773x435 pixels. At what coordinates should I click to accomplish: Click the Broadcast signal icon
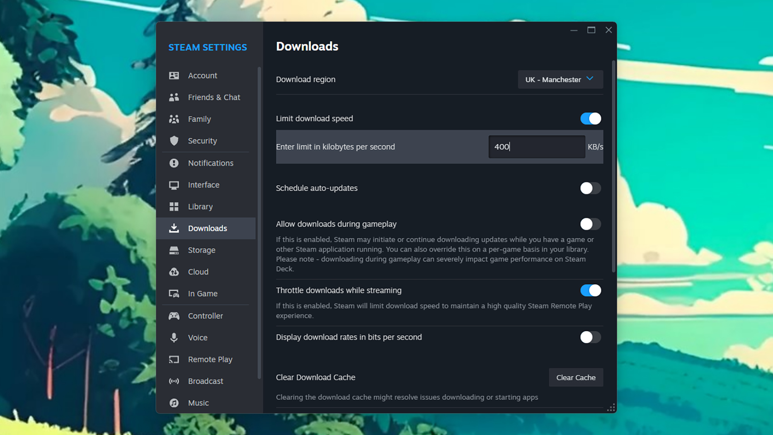[x=174, y=381]
